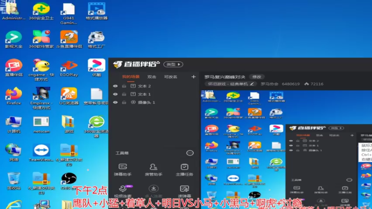Open the 读弹幕 tool
Image resolution: width=372 pixels, height=209 pixels.
[184, 191]
